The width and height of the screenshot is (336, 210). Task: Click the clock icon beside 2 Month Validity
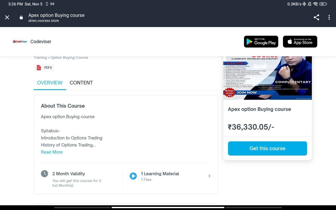45,174
